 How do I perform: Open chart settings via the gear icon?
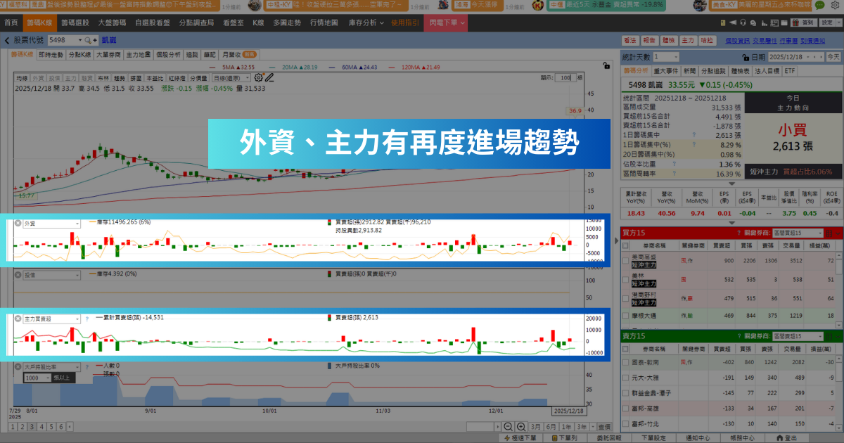point(258,77)
